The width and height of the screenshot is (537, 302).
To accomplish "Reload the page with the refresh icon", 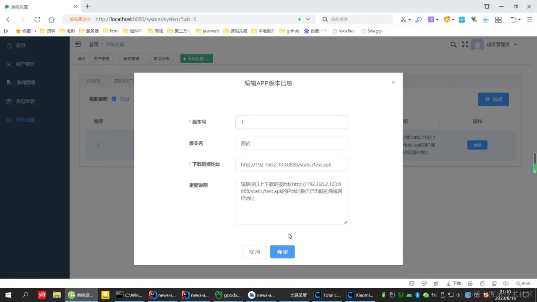I will coord(37,19).
